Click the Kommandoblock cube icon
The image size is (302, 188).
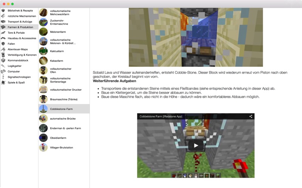click(3, 60)
